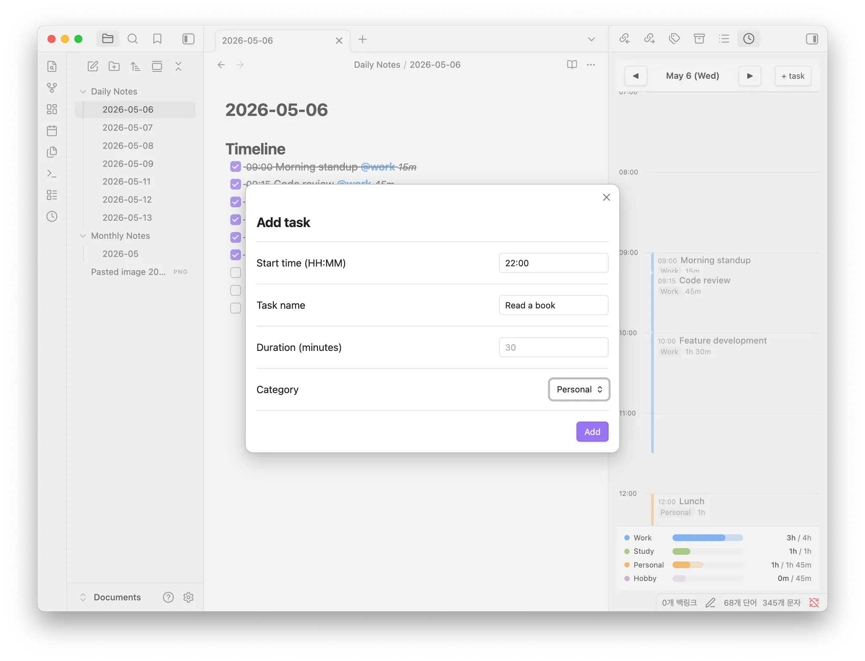Open graph view ribbon icon
Image resolution: width=865 pixels, height=661 pixels.
pyautogui.click(x=52, y=88)
